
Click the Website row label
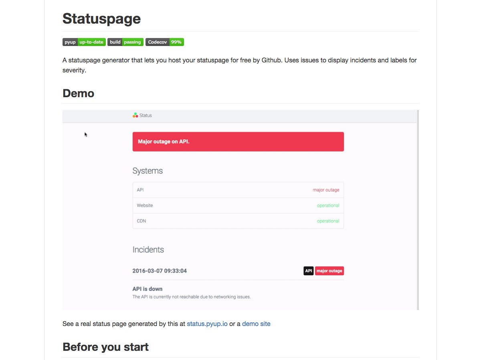pos(145,205)
